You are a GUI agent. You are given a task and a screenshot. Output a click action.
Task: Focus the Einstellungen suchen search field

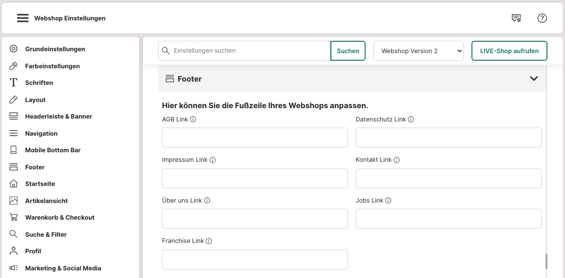click(x=250, y=51)
